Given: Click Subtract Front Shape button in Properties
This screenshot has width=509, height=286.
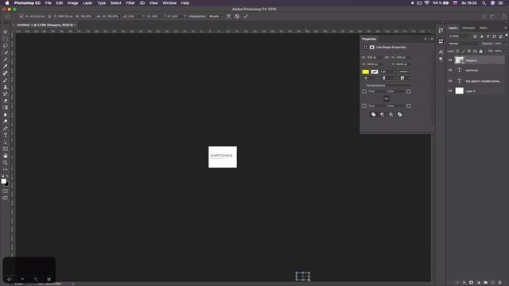Looking at the screenshot, I should click(382, 114).
